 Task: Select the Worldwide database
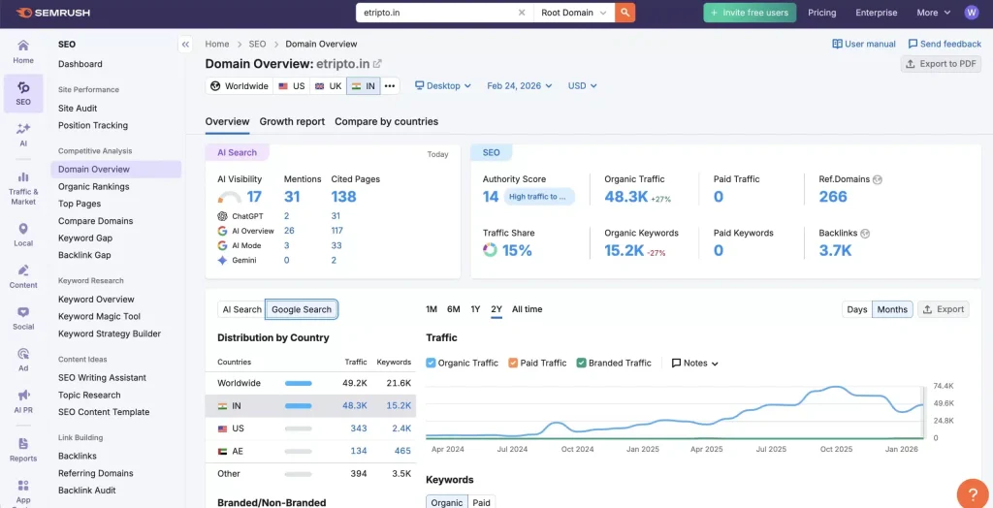coord(240,86)
